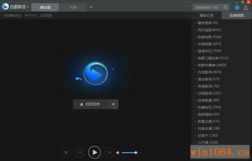This screenshot has width=252, height=161.
Task: Mute using the speaker volume icon
Action: coord(118,153)
